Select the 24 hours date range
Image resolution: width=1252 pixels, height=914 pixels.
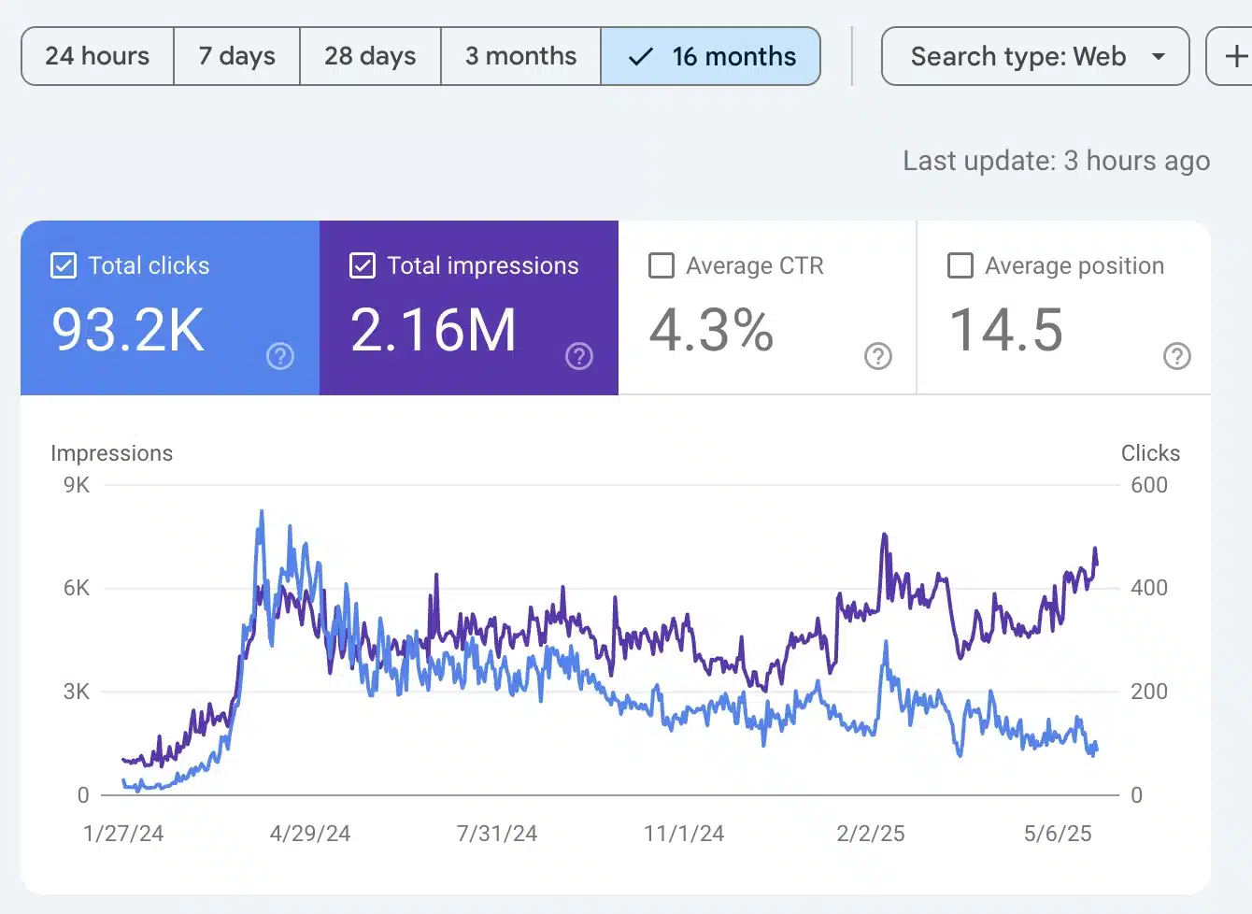(97, 56)
